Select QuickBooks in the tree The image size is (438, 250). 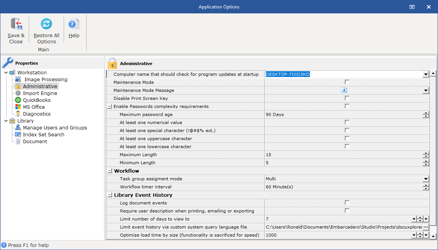pyautogui.click(x=36, y=100)
